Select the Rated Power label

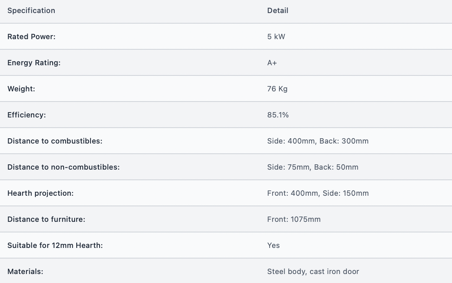pos(31,37)
